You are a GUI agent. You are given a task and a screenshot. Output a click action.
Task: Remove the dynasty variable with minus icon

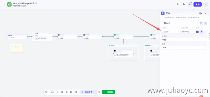[205, 32]
